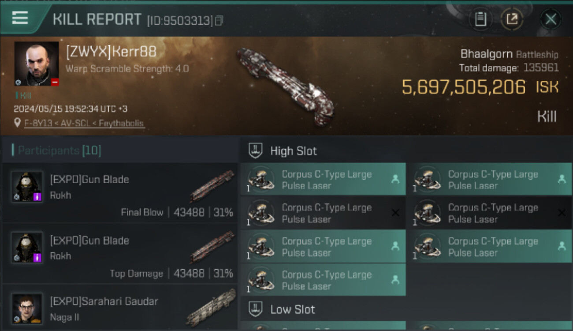
Task: Select Gun Blade Top Damage entry
Action: [x=119, y=254]
